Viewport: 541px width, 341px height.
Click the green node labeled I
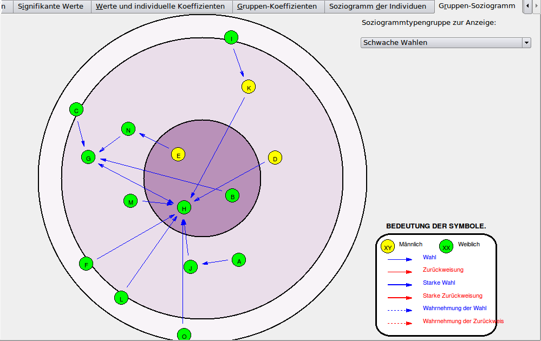(231, 37)
